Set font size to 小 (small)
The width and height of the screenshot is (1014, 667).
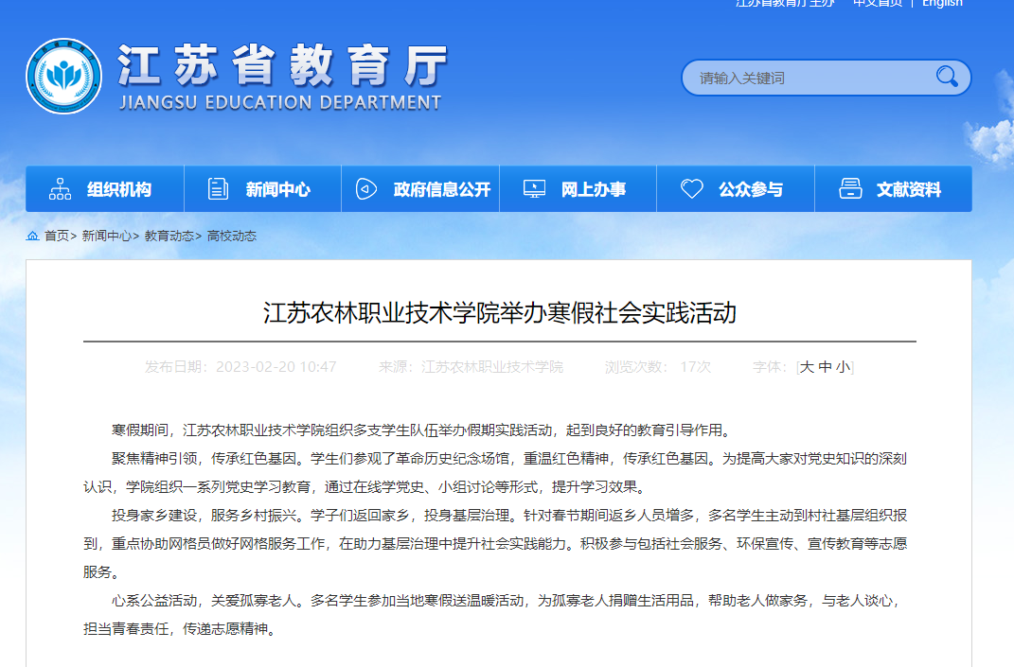pyautogui.click(x=842, y=367)
